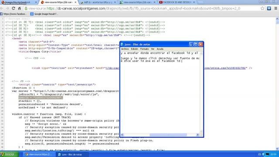This screenshot has width=279, height=157.
Task: Minimize the Bloc de notas window
Action: click(x=191, y=44)
